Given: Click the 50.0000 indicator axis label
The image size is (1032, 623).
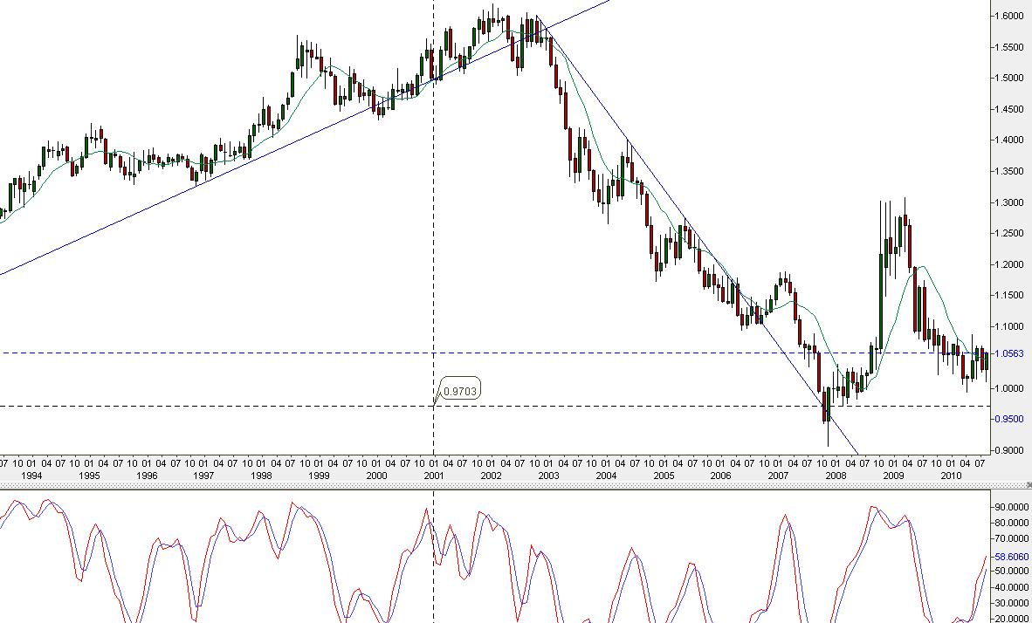Looking at the screenshot, I should tap(1010, 571).
